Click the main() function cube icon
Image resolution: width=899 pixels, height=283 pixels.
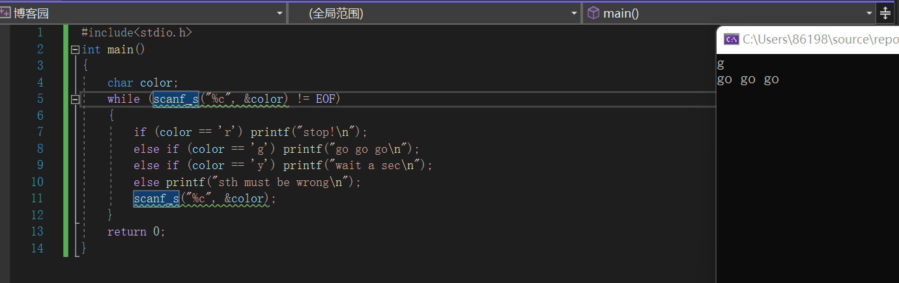pos(593,13)
